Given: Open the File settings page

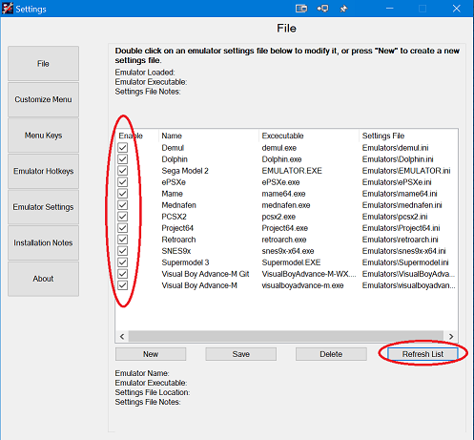Looking at the screenshot, I should pos(43,63).
